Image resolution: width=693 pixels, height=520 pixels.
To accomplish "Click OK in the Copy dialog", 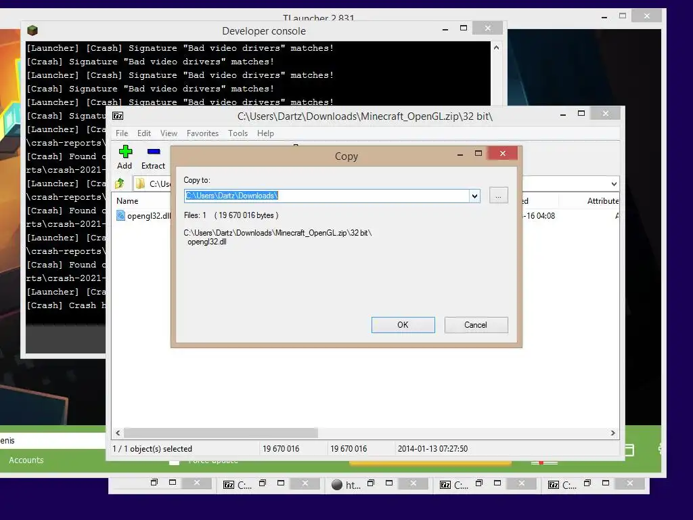I will pos(403,324).
